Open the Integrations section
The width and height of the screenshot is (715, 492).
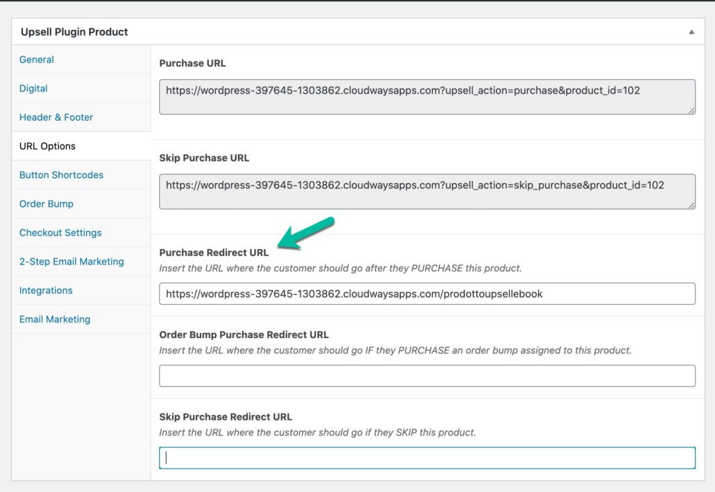(45, 290)
